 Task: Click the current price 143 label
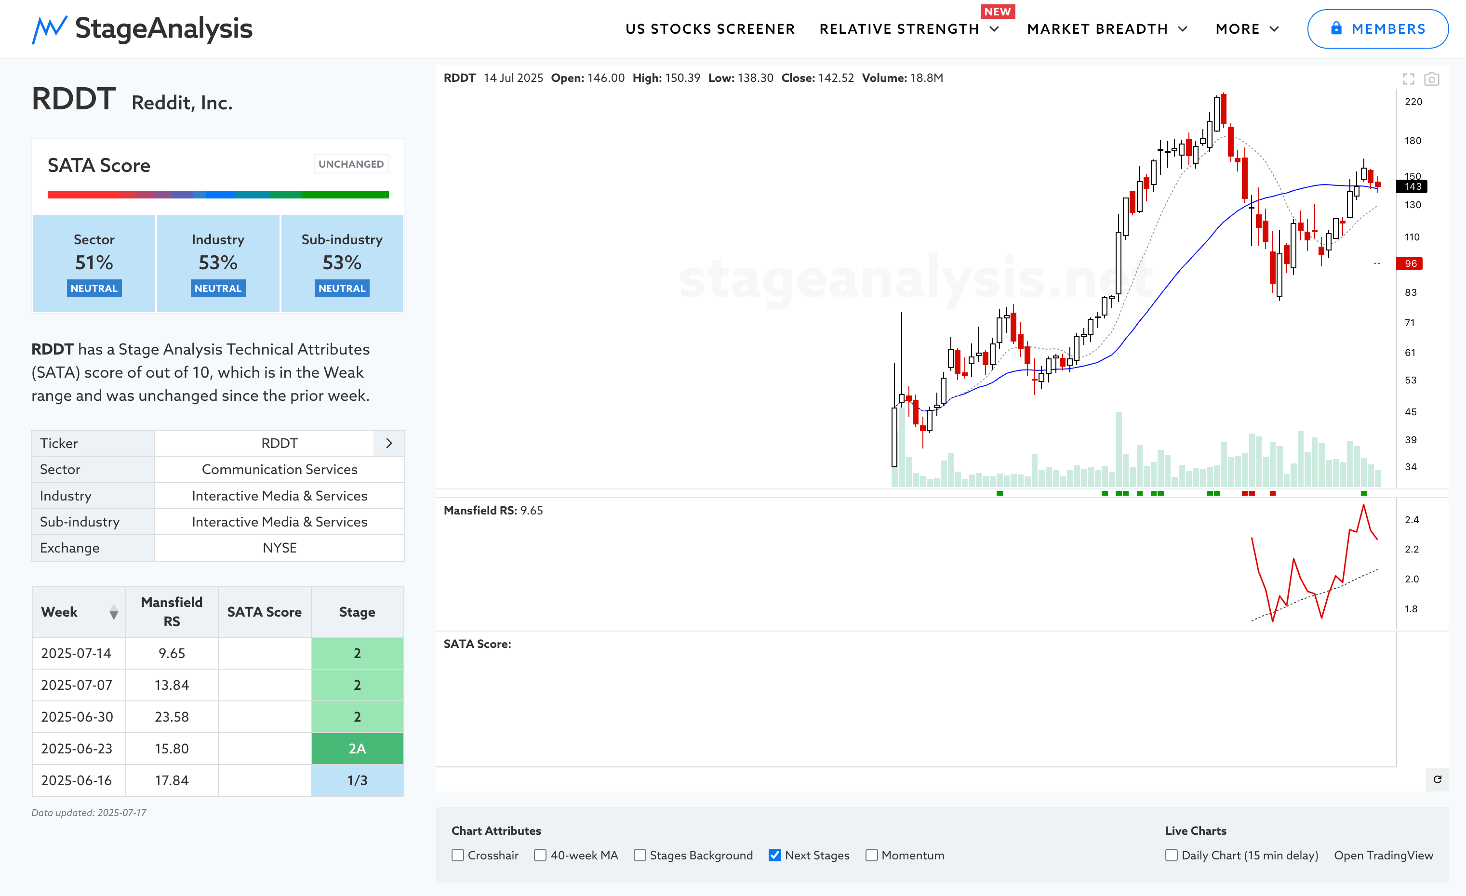click(1412, 187)
